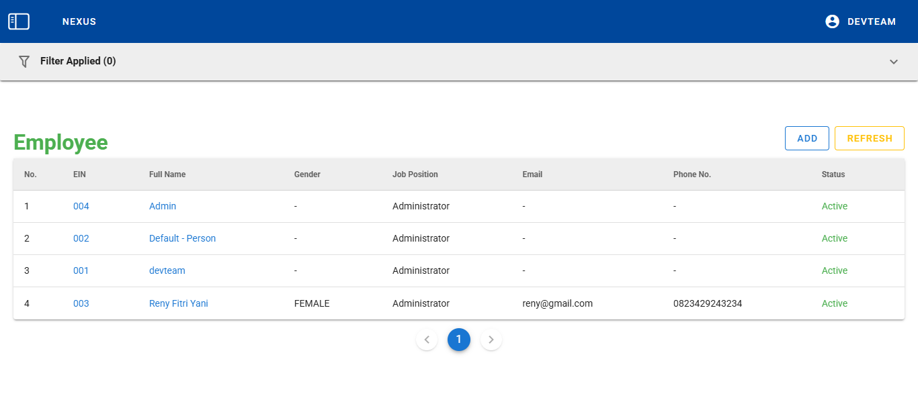Go to previous page arrow
Image resolution: width=918 pixels, height=402 pixels.
tap(427, 340)
